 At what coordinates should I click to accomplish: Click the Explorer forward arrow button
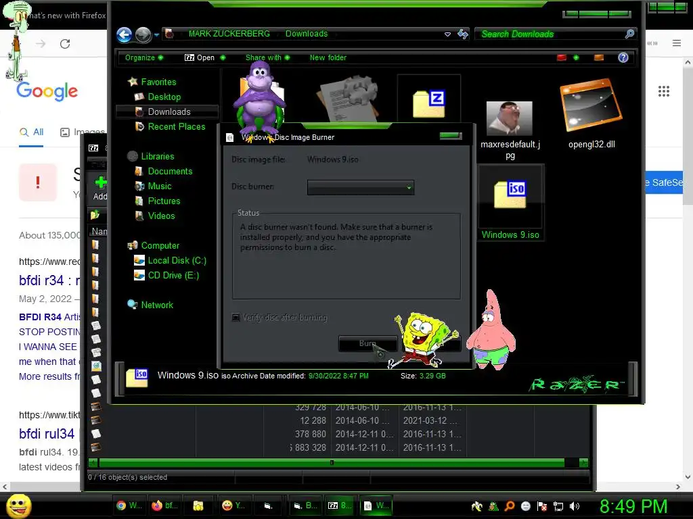(143, 34)
